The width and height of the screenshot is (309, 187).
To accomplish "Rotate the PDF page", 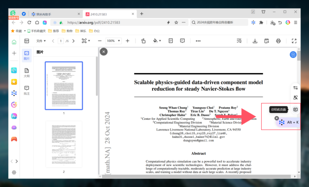I will [143, 41].
